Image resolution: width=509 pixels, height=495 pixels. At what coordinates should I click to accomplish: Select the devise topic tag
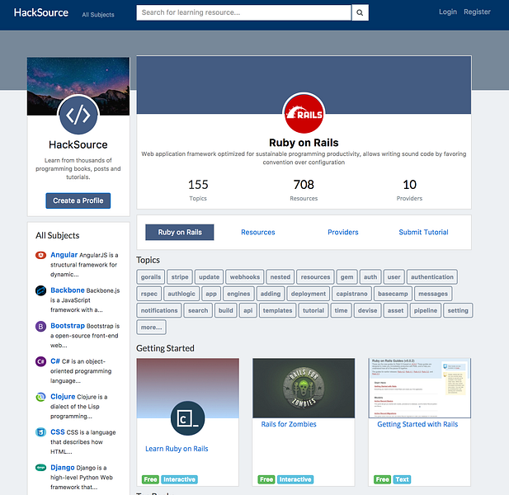pos(367,310)
